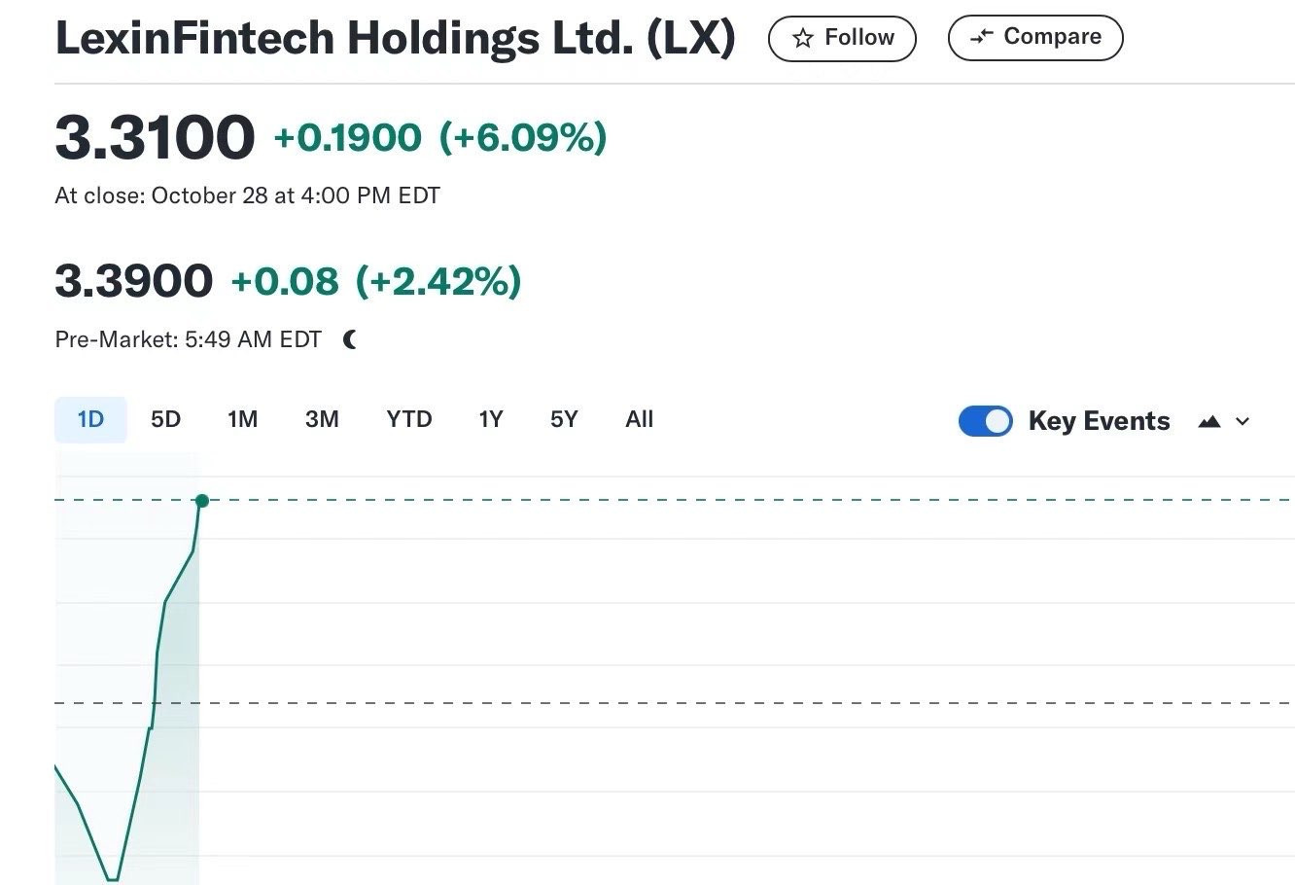Viewport: 1295px width, 885px height.
Task: Select the 1D time range tab
Action: click(x=90, y=419)
